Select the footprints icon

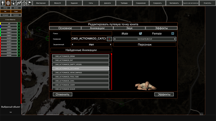(x=19, y=3)
